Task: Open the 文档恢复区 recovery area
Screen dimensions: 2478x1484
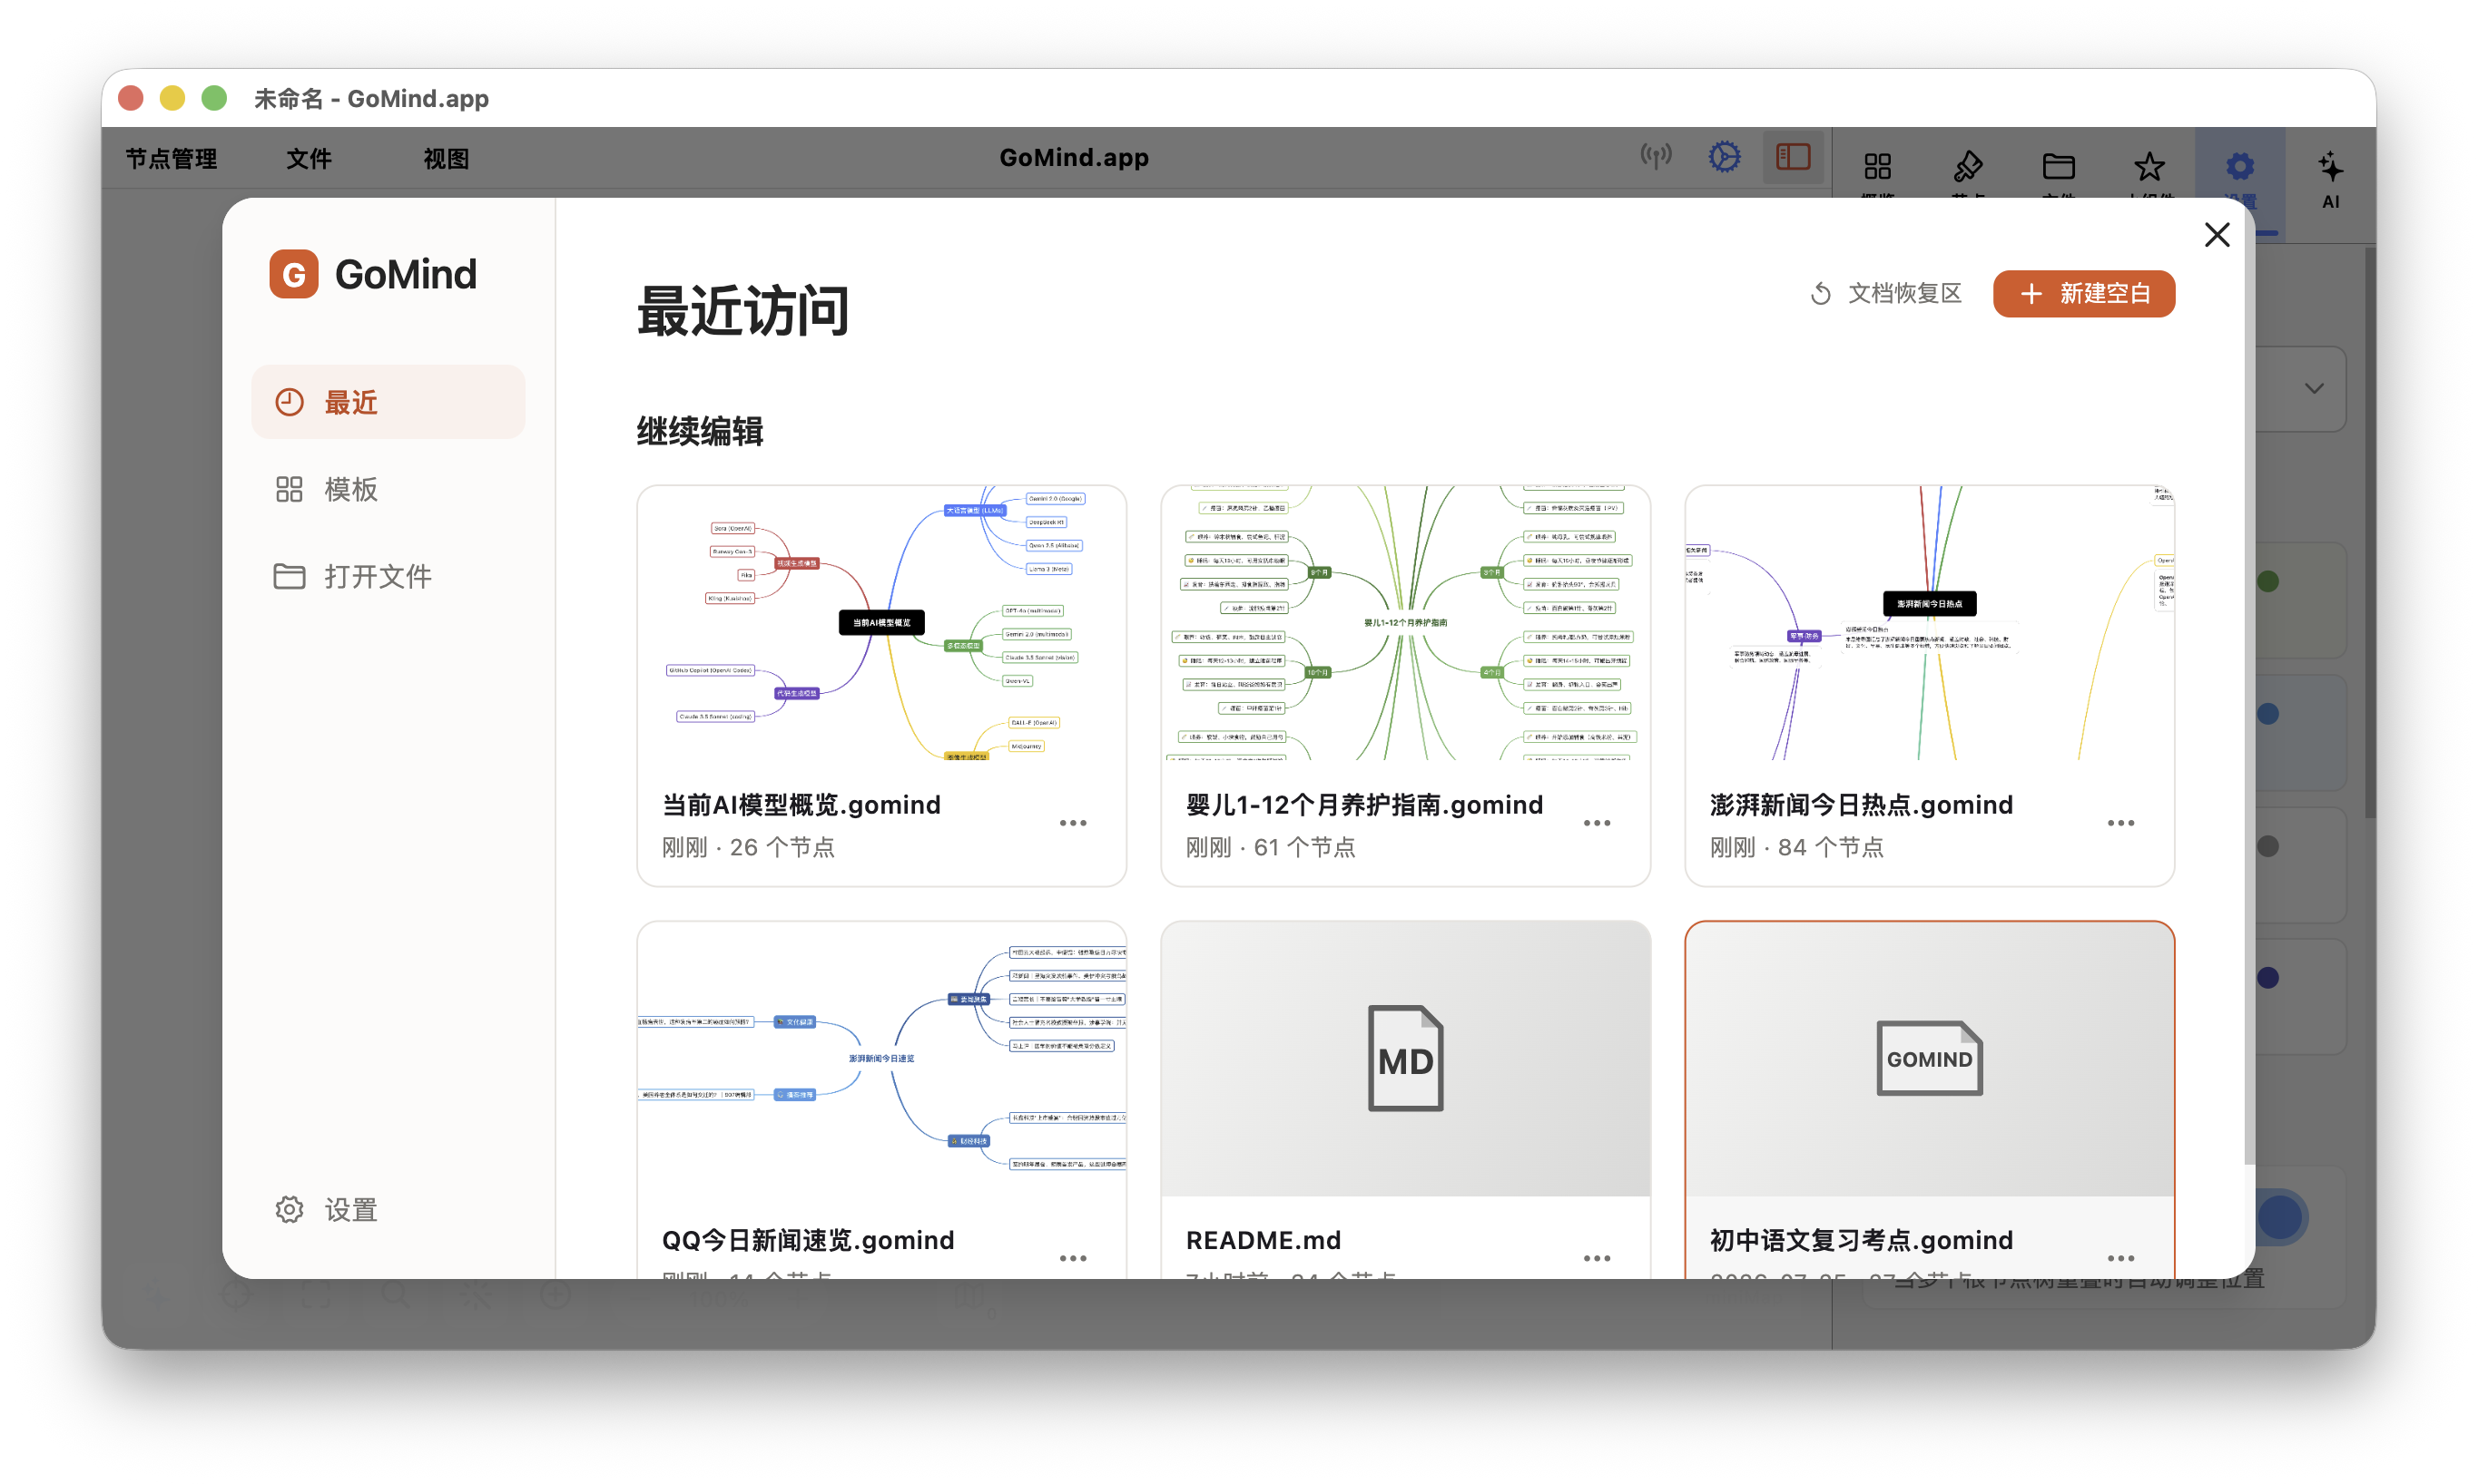Action: 1886,293
